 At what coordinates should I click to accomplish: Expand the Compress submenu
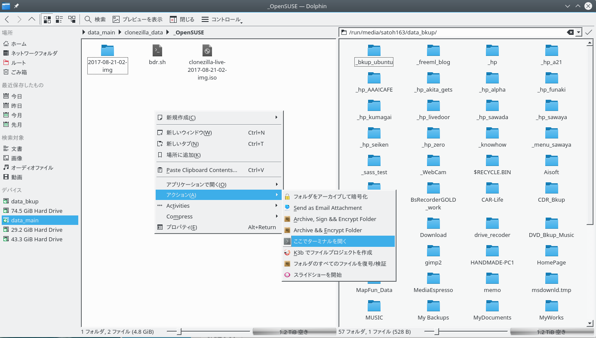tap(218, 216)
